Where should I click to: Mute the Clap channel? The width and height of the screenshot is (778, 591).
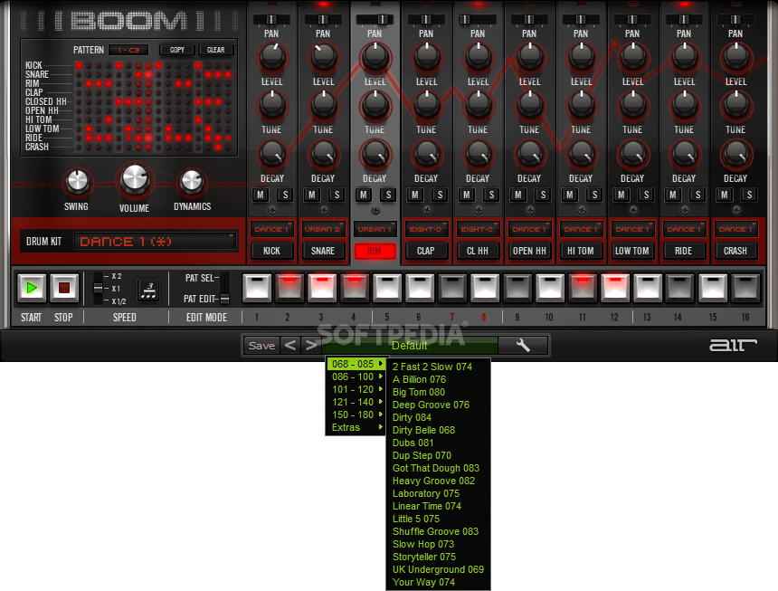tap(415, 195)
